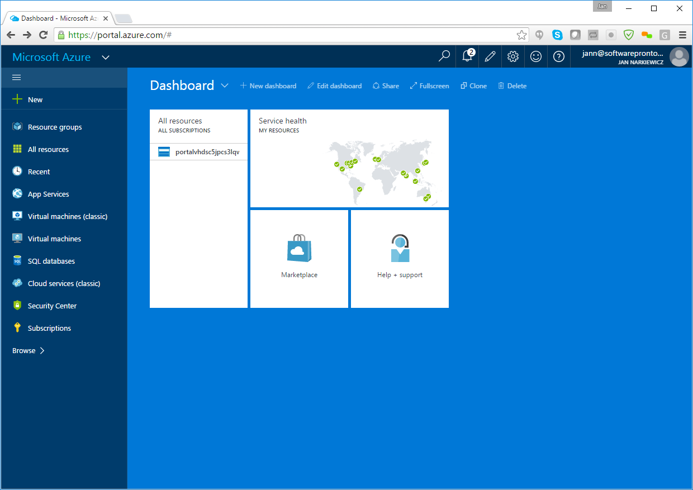Image resolution: width=693 pixels, height=490 pixels.
Task: Click the App Services globe icon
Action: (17, 194)
